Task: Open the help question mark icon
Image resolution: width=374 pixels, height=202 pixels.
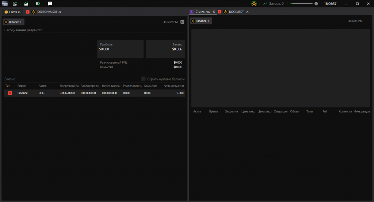Action: click(x=50, y=4)
